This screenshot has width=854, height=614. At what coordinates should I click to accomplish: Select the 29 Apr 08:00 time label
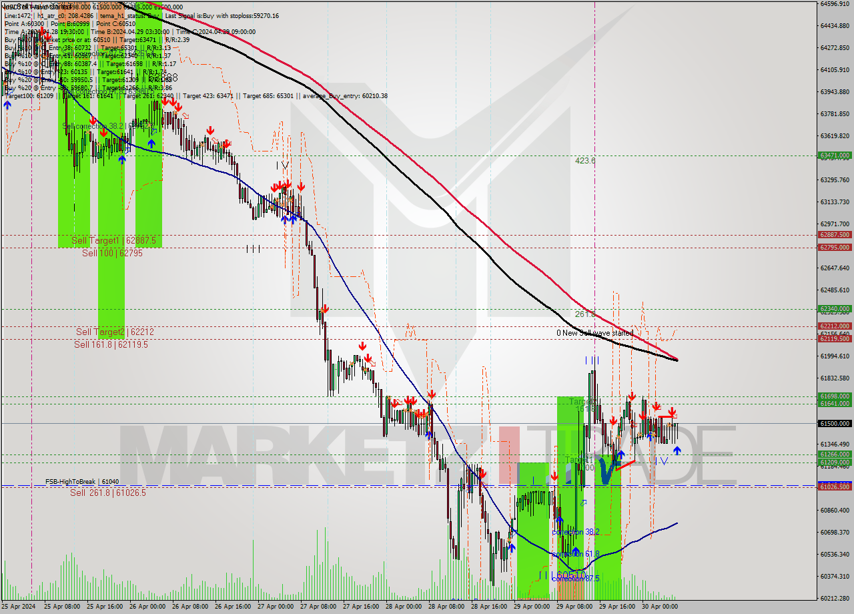(x=573, y=607)
